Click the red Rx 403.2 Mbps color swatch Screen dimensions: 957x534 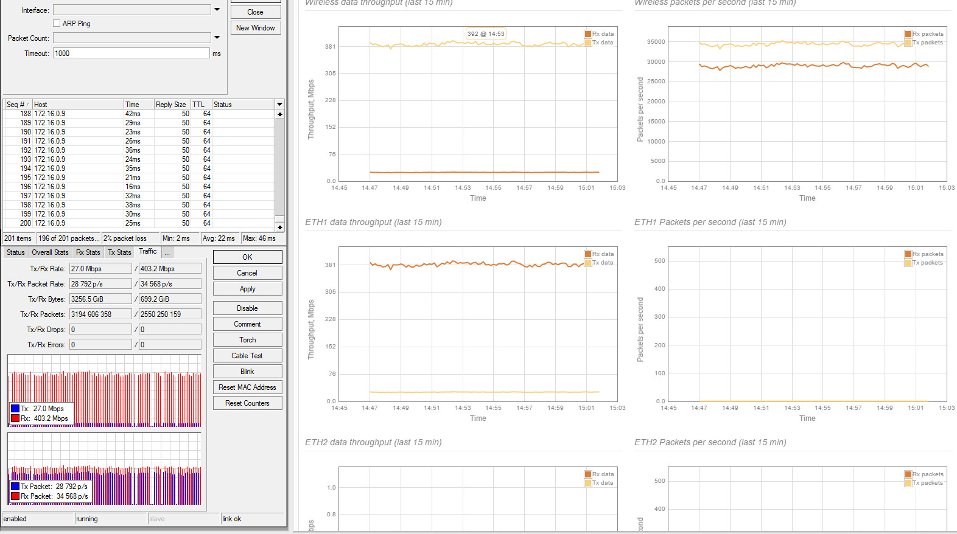point(15,418)
